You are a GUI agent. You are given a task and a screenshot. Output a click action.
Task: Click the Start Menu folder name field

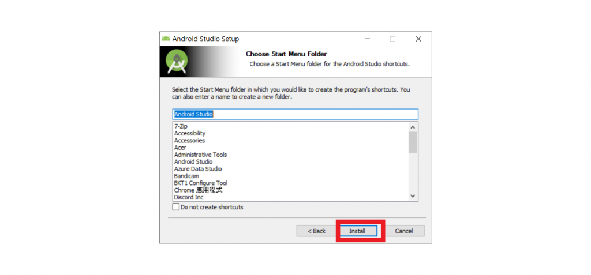(295, 114)
